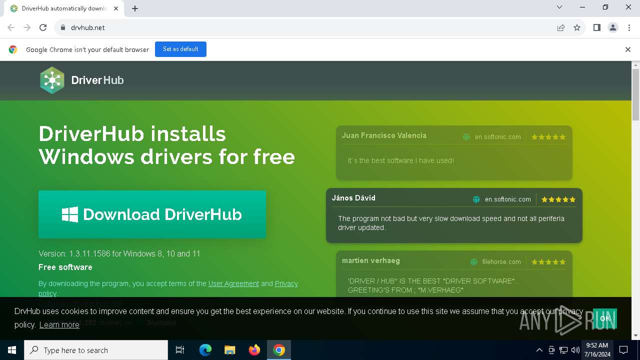The height and width of the screenshot is (360, 640).
Task: Click the forward navigation arrow
Action: (x=27, y=27)
